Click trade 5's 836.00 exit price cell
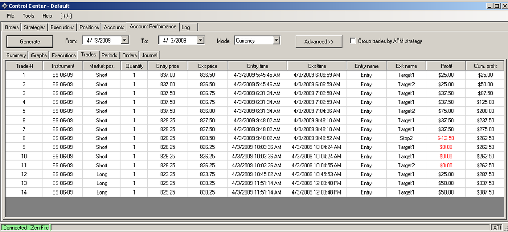This screenshot has width=508, height=232. coord(207,111)
